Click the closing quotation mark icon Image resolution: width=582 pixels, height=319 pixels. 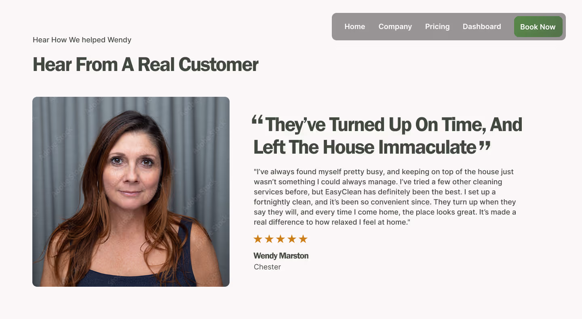pyautogui.click(x=485, y=147)
